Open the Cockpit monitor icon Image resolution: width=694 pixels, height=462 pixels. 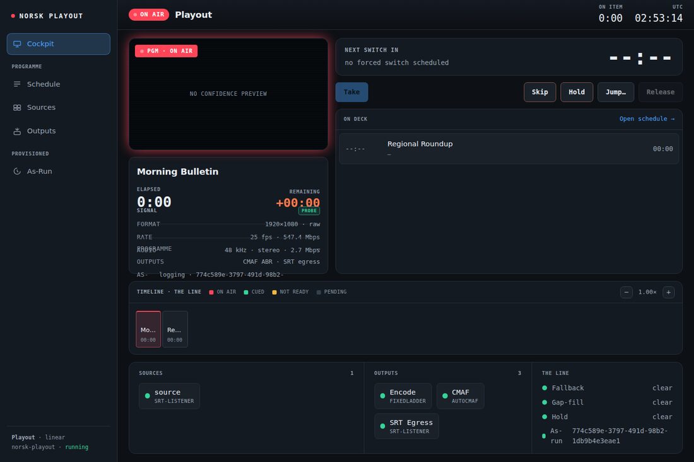pos(17,43)
